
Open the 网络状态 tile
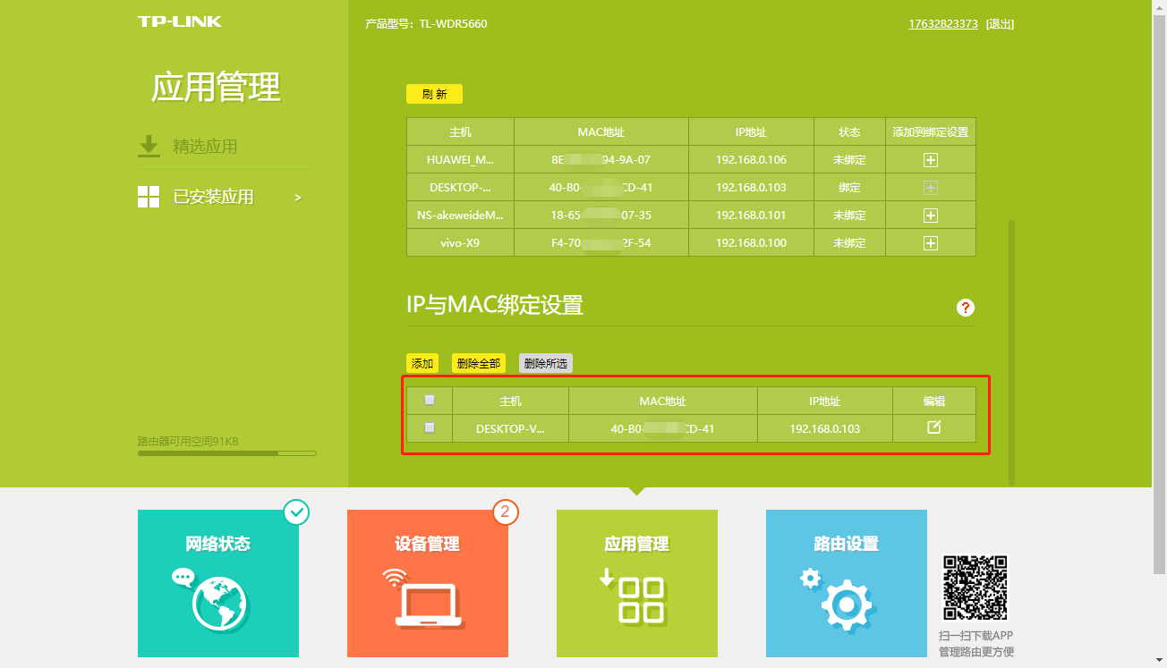(218, 583)
